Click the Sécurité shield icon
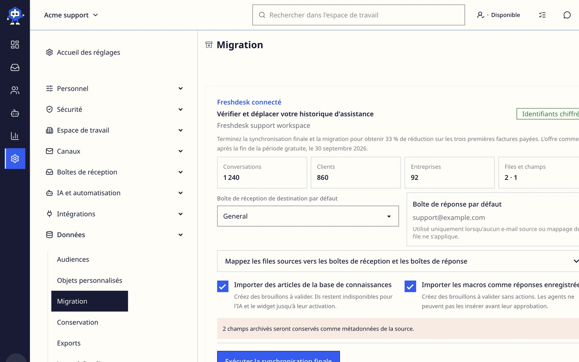Image resolution: width=579 pixels, height=362 pixels. click(x=49, y=109)
